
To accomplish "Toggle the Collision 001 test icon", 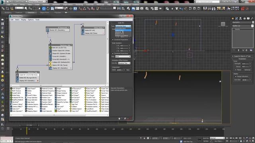I will point(51,62).
